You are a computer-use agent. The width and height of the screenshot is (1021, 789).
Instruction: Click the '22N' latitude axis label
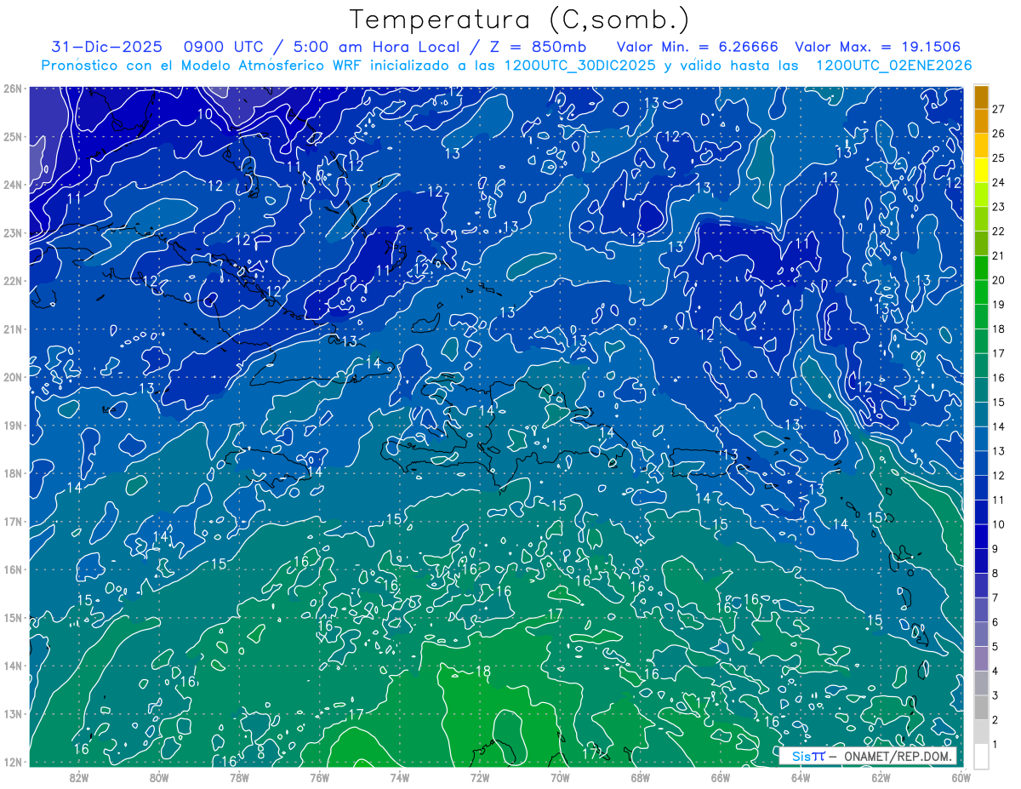(13, 281)
